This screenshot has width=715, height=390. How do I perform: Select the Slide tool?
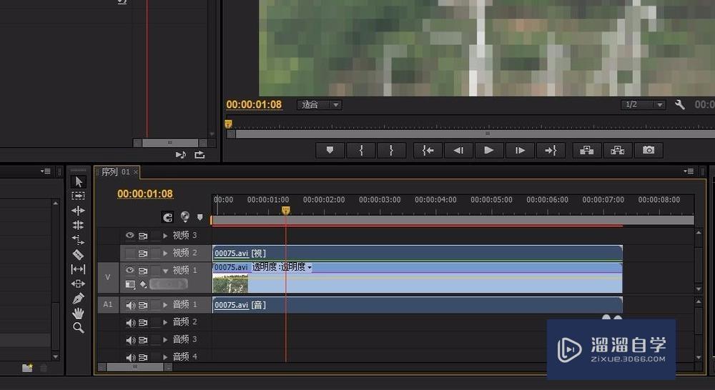[x=78, y=284]
